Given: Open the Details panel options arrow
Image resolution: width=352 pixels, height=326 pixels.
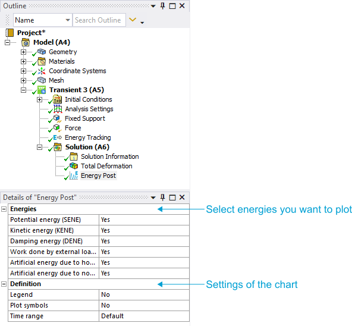Looking at the screenshot, I should click(x=153, y=198).
